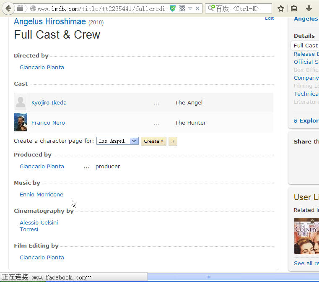Open the Angelus Hiroshimae title link
Screen dimensions: 319x282
click(50, 21)
